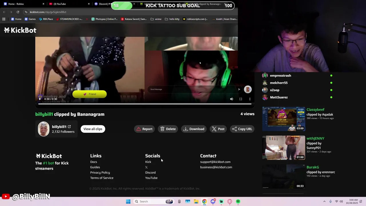The height and width of the screenshot is (206, 366).
Task: Play the clip with the play button
Action: coord(40,99)
